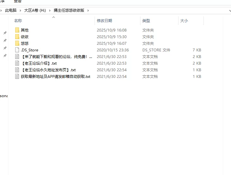Click the pin icon beside the 悠悠 row
The width and height of the screenshot is (231, 175).
click(5, 48)
